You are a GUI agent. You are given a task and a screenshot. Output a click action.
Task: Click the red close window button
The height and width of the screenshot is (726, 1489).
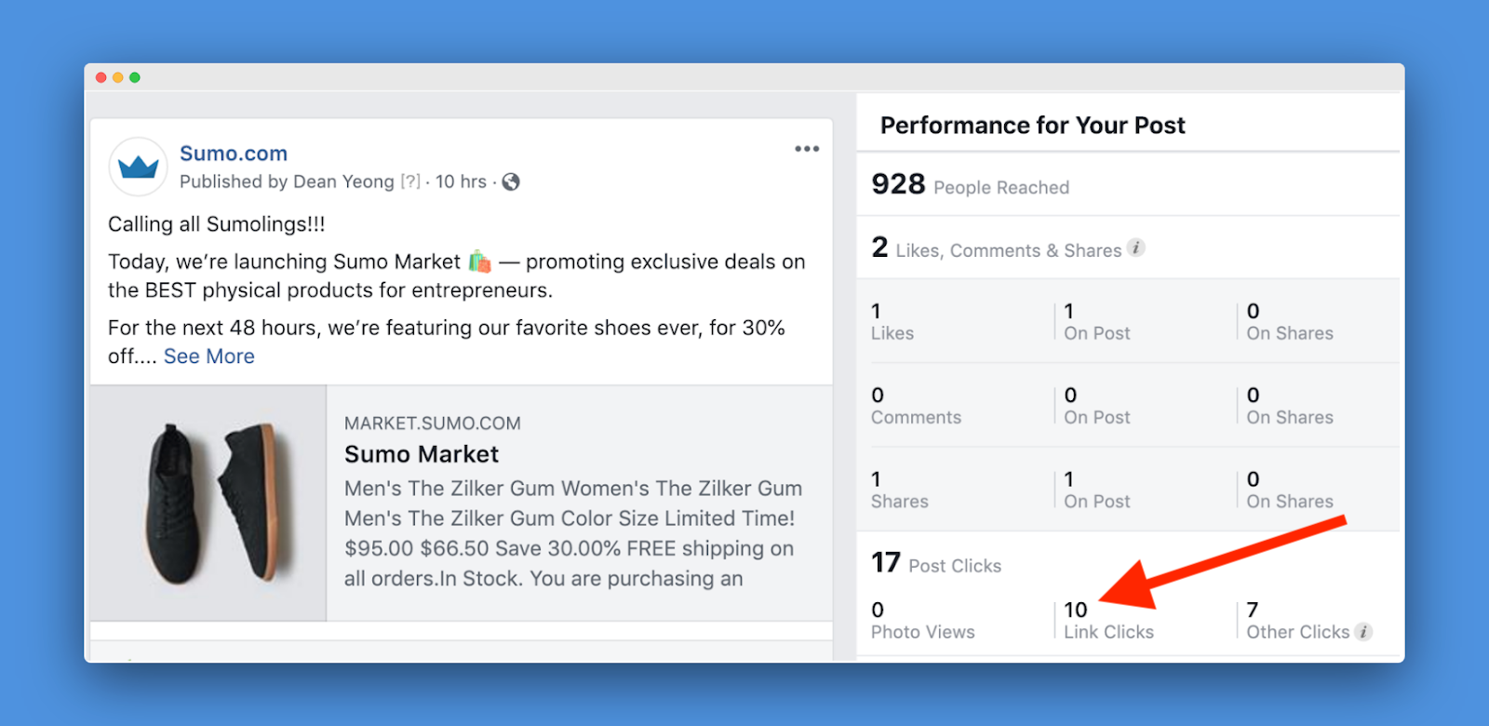(101, 77)
